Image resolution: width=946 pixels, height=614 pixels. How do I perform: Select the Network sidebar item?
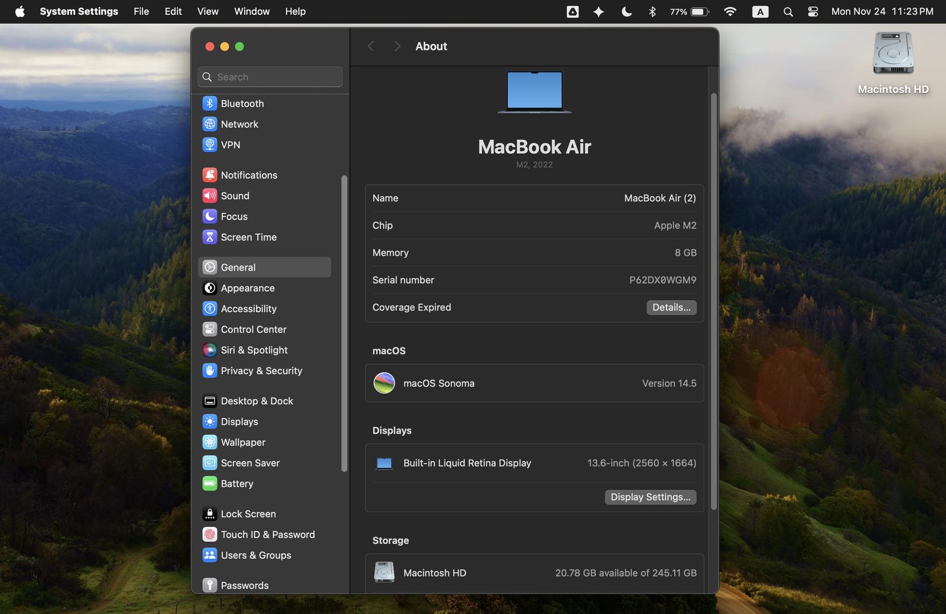[x=239, y=124]
